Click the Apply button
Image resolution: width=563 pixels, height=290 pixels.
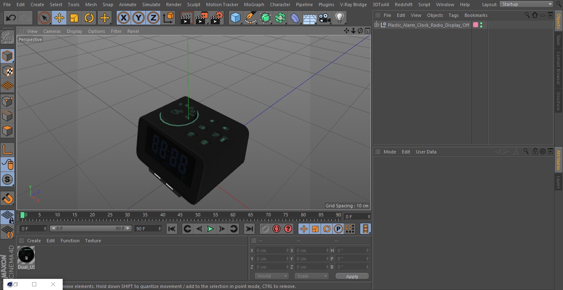(x=352, y=276)
